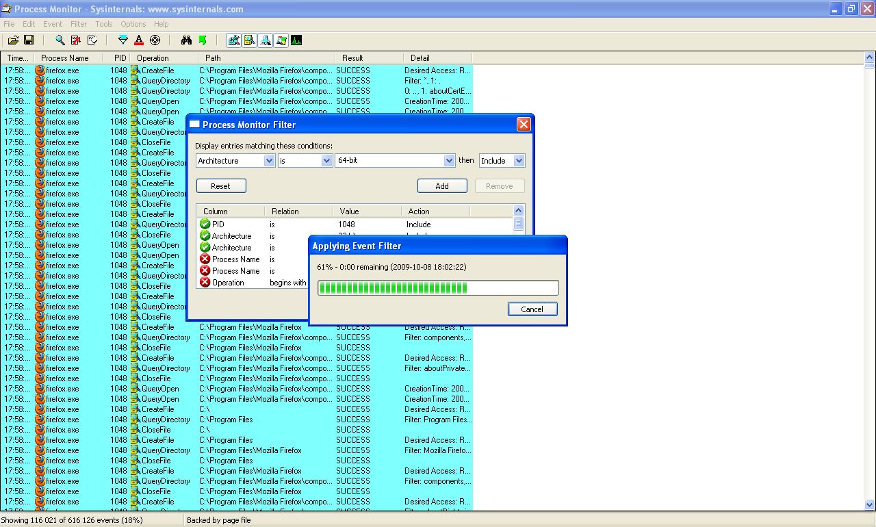Click the Find binoculars icon
This screenshot has height=527, width=876.
coord(186,40)
